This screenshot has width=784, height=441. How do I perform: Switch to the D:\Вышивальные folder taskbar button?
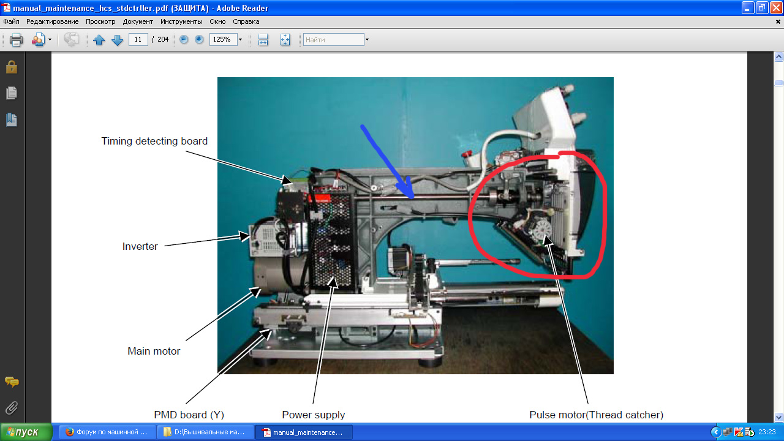(204, 432)
